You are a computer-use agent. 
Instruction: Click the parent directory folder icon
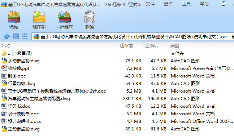click(x=4, y=53)
